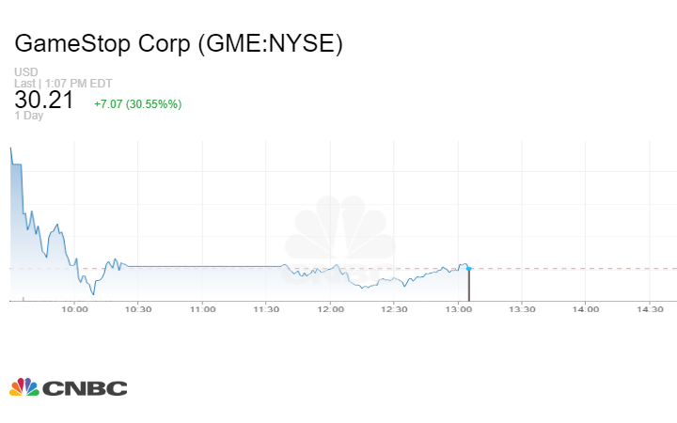This screenshot has height=423, width=677.
Task: Pick the 12:00 time axis label
Action: point(330,308)
